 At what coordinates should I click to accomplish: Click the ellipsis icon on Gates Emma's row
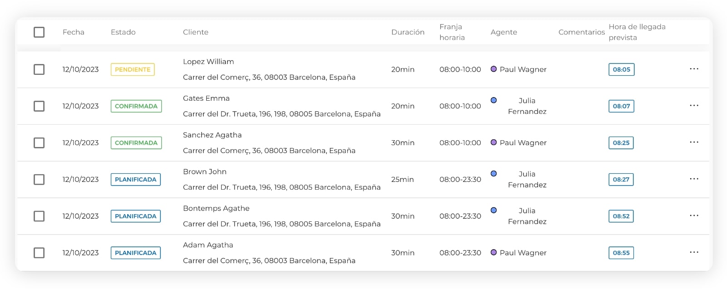tap(694, 106)
